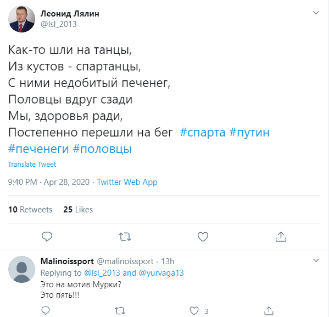329x317 pixels.
Task: Share the main tweet
Action: coord(281,237)
